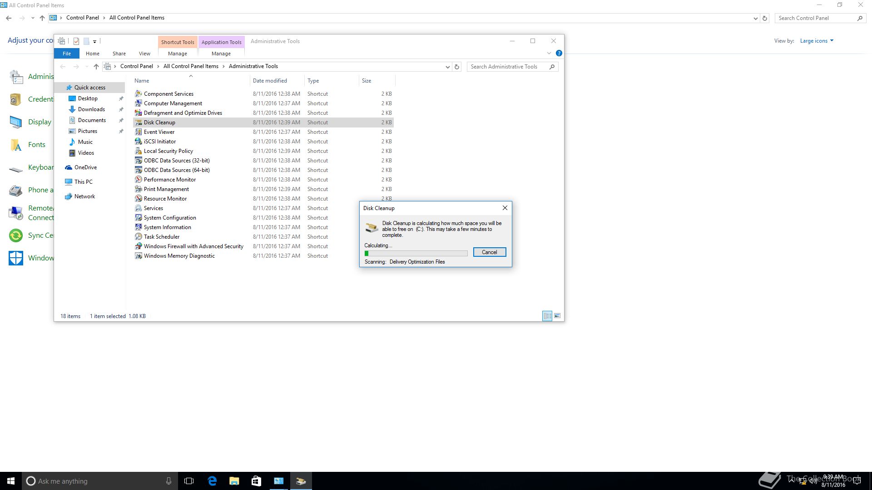Screen dimensions: 872x490
Task: Open recent locations dropdown in Administrative Tools
Action: pyautogui.click(x=87, y=67)
